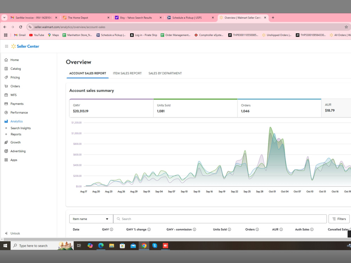Image resolution: width=351 pixels, height=263 pixels.
Task: Open Log in - Pirate Ship bookmark
Action: (x=144, y=35)
